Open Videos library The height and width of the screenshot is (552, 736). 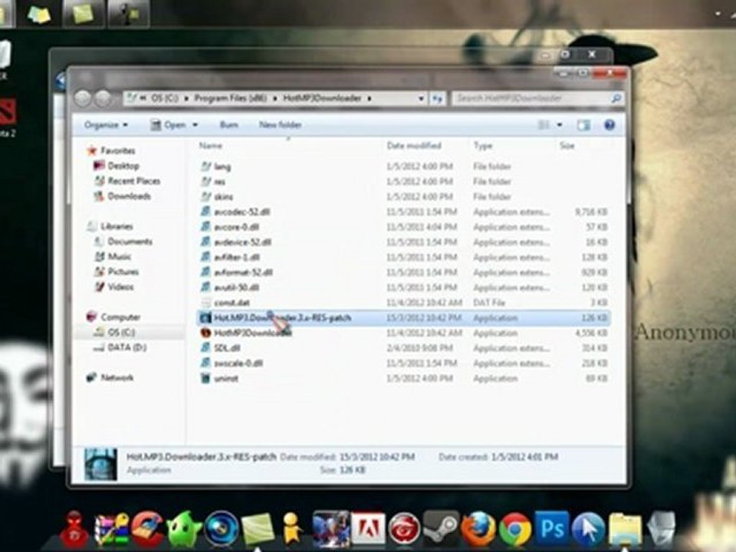pos(120,287)
